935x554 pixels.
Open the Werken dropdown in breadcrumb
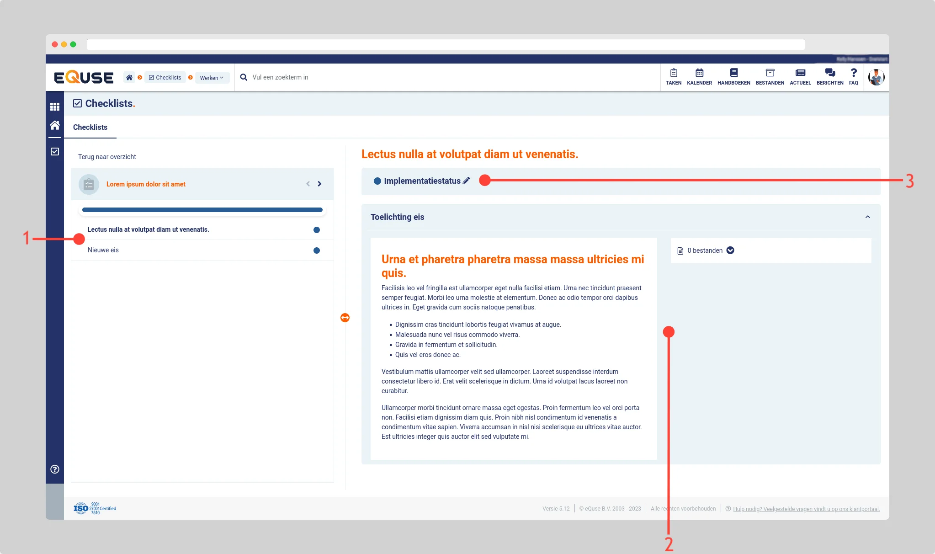(x=212, y=78)
